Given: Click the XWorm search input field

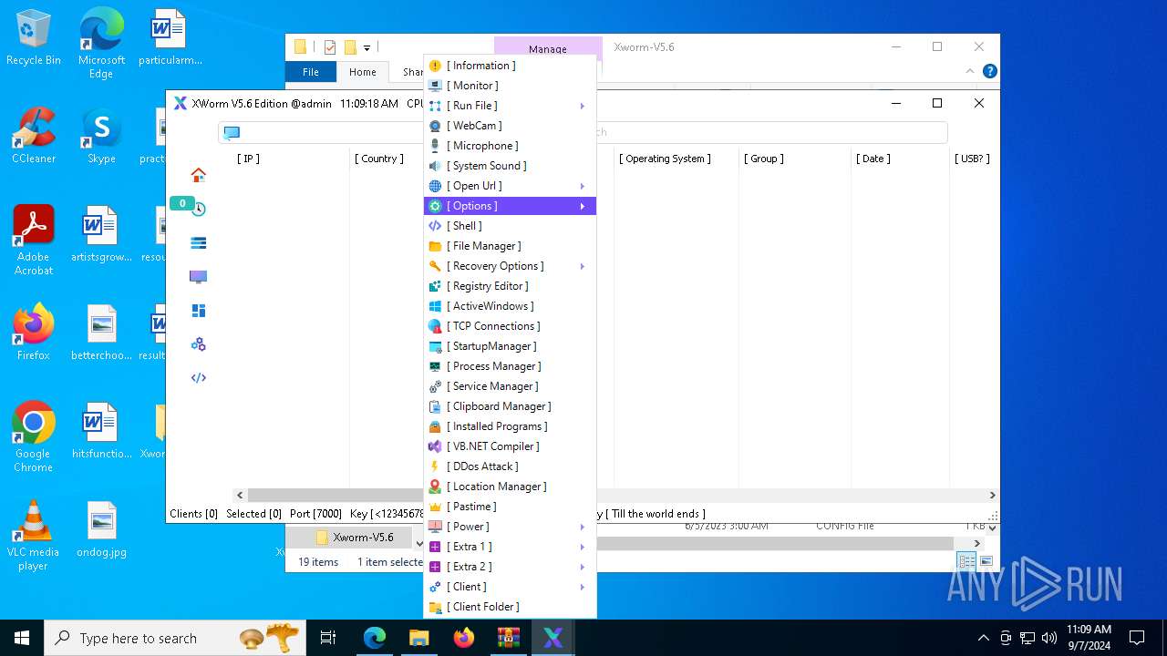Looking at the screenshot, I should click(x=583, y=132).
